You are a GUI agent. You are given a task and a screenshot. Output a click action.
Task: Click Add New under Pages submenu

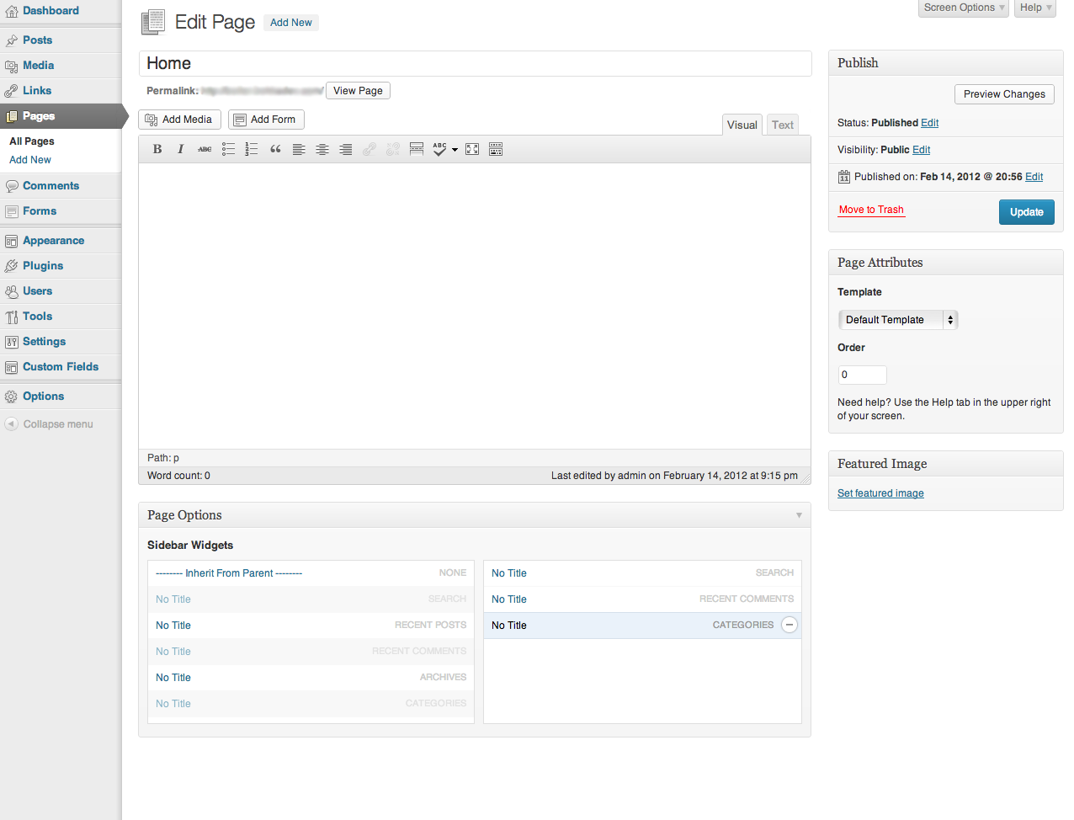(30, 160)
